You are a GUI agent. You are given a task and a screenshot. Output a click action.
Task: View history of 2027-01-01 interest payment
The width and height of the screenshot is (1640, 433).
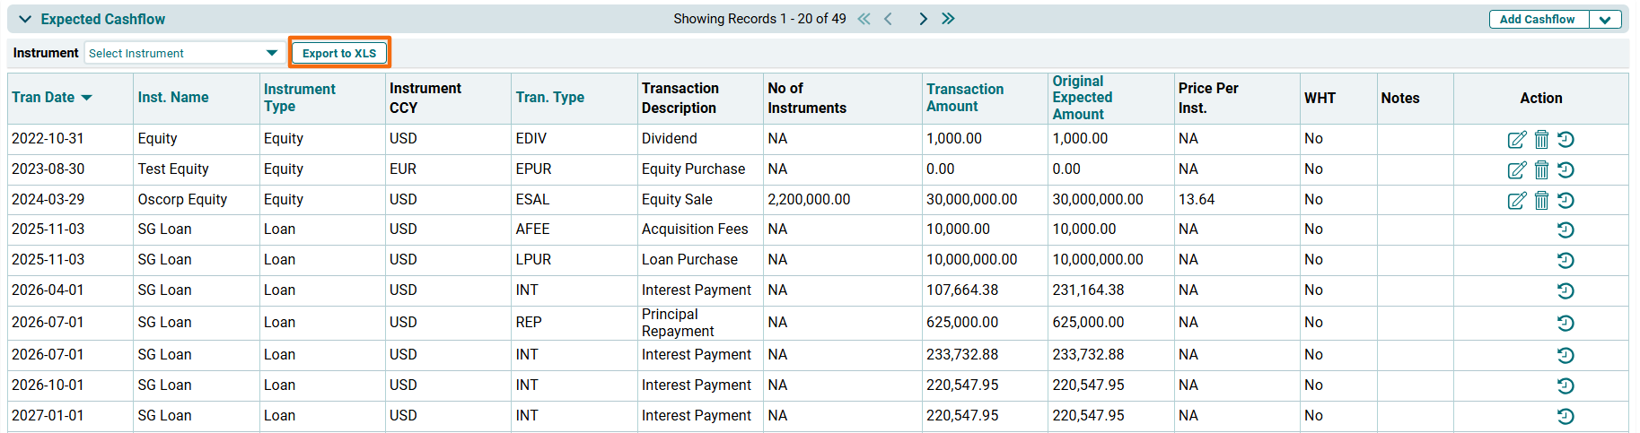1565,417
